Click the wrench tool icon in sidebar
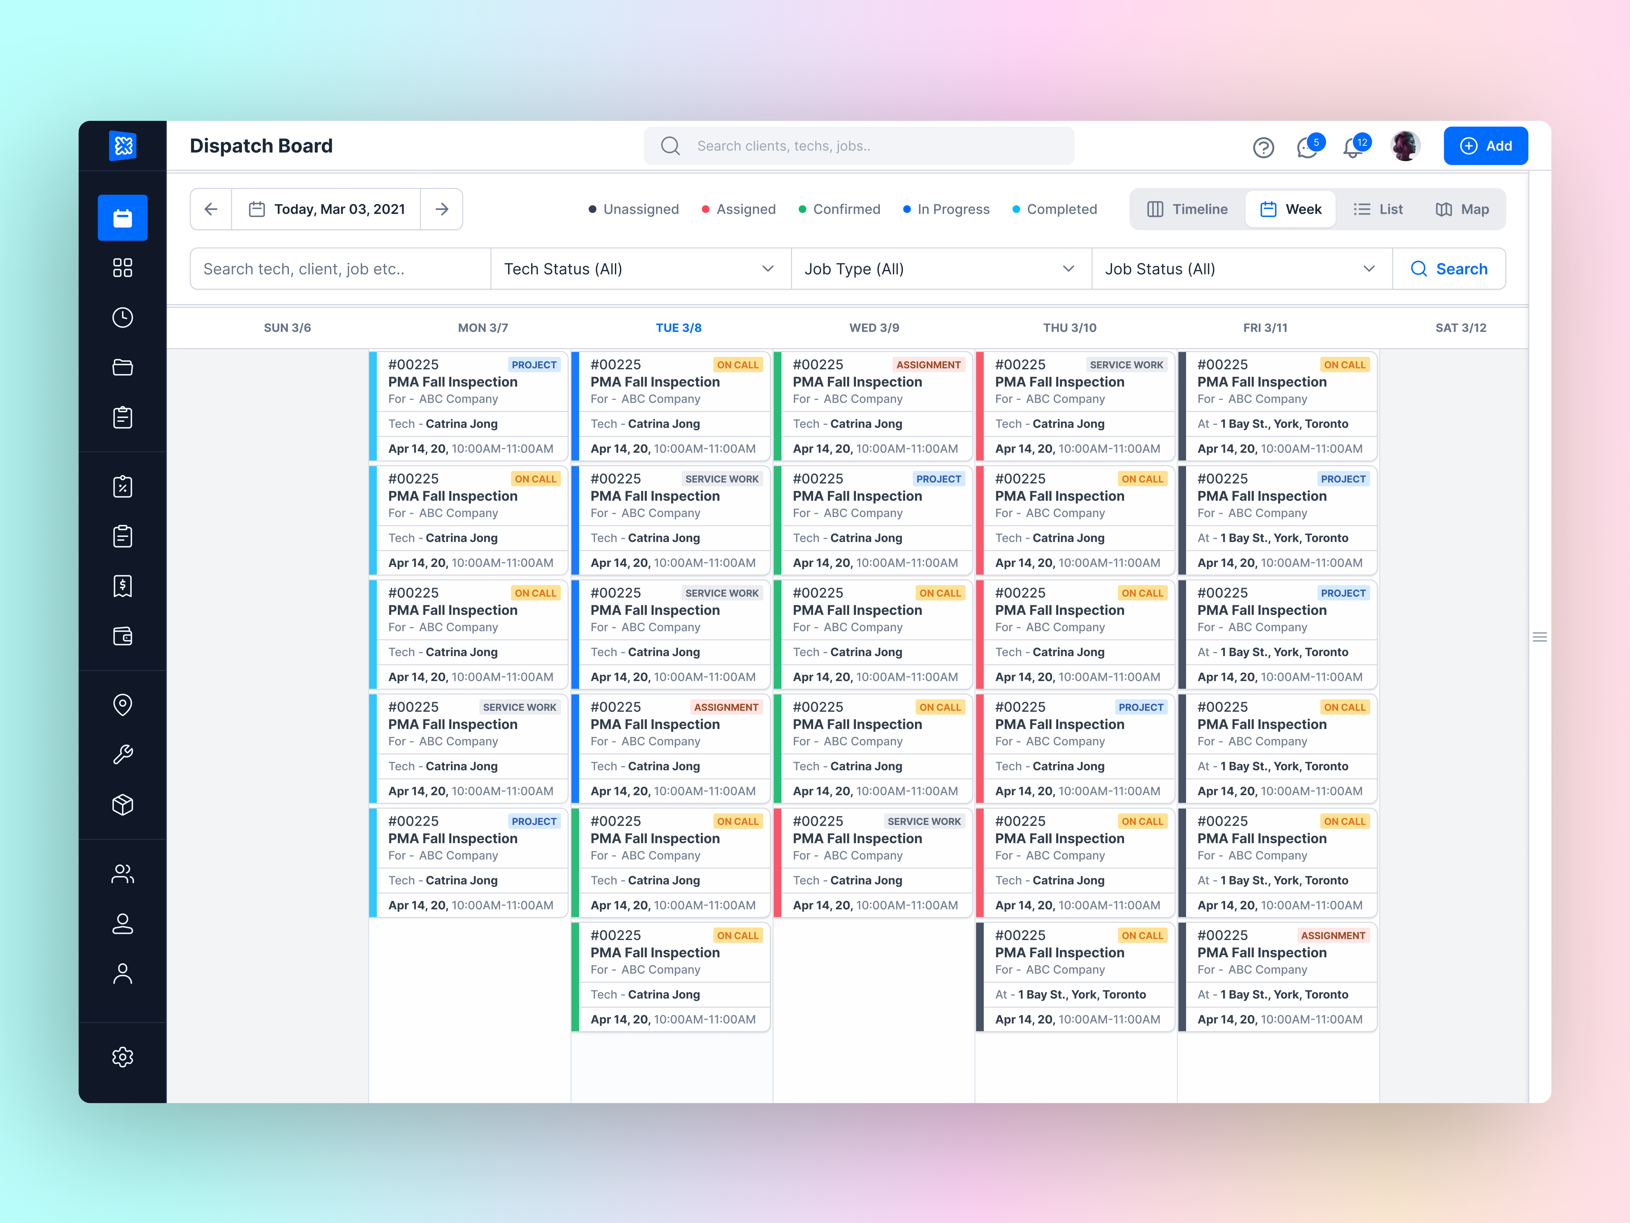This screenshot has height=1223, width=1630. click(x=122, y=754)
